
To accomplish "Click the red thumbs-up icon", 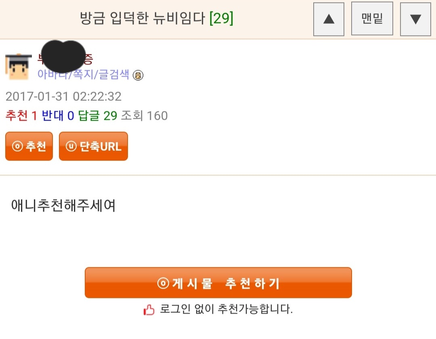I will (149, 310).
